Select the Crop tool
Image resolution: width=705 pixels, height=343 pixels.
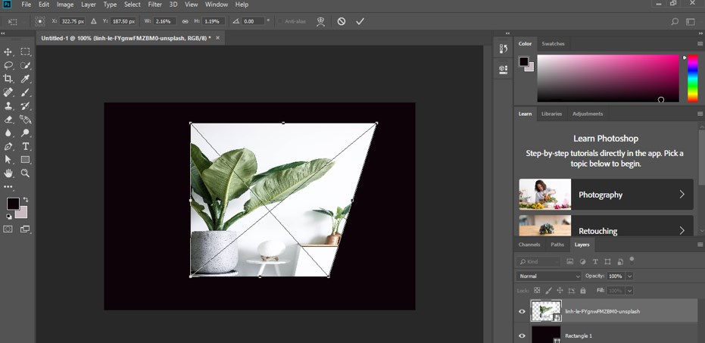tap(8, 79)
